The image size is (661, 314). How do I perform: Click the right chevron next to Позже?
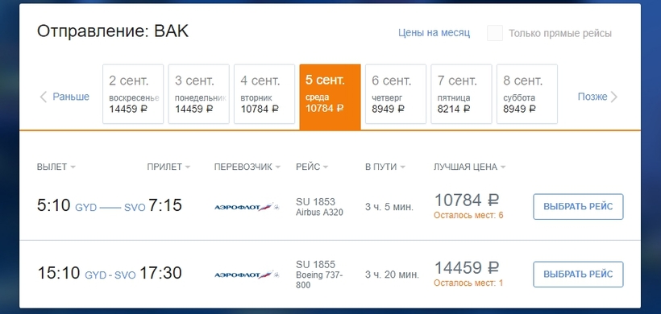tap(613, 97)
